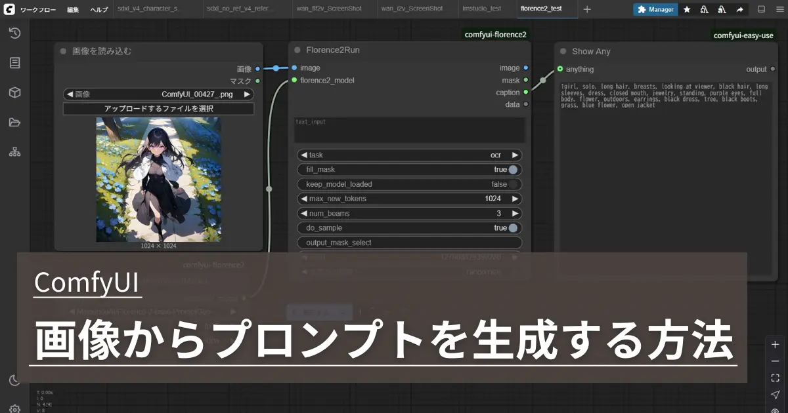Select the previous task option with the left arrow

pyautogui.click(x=303, y=155)
